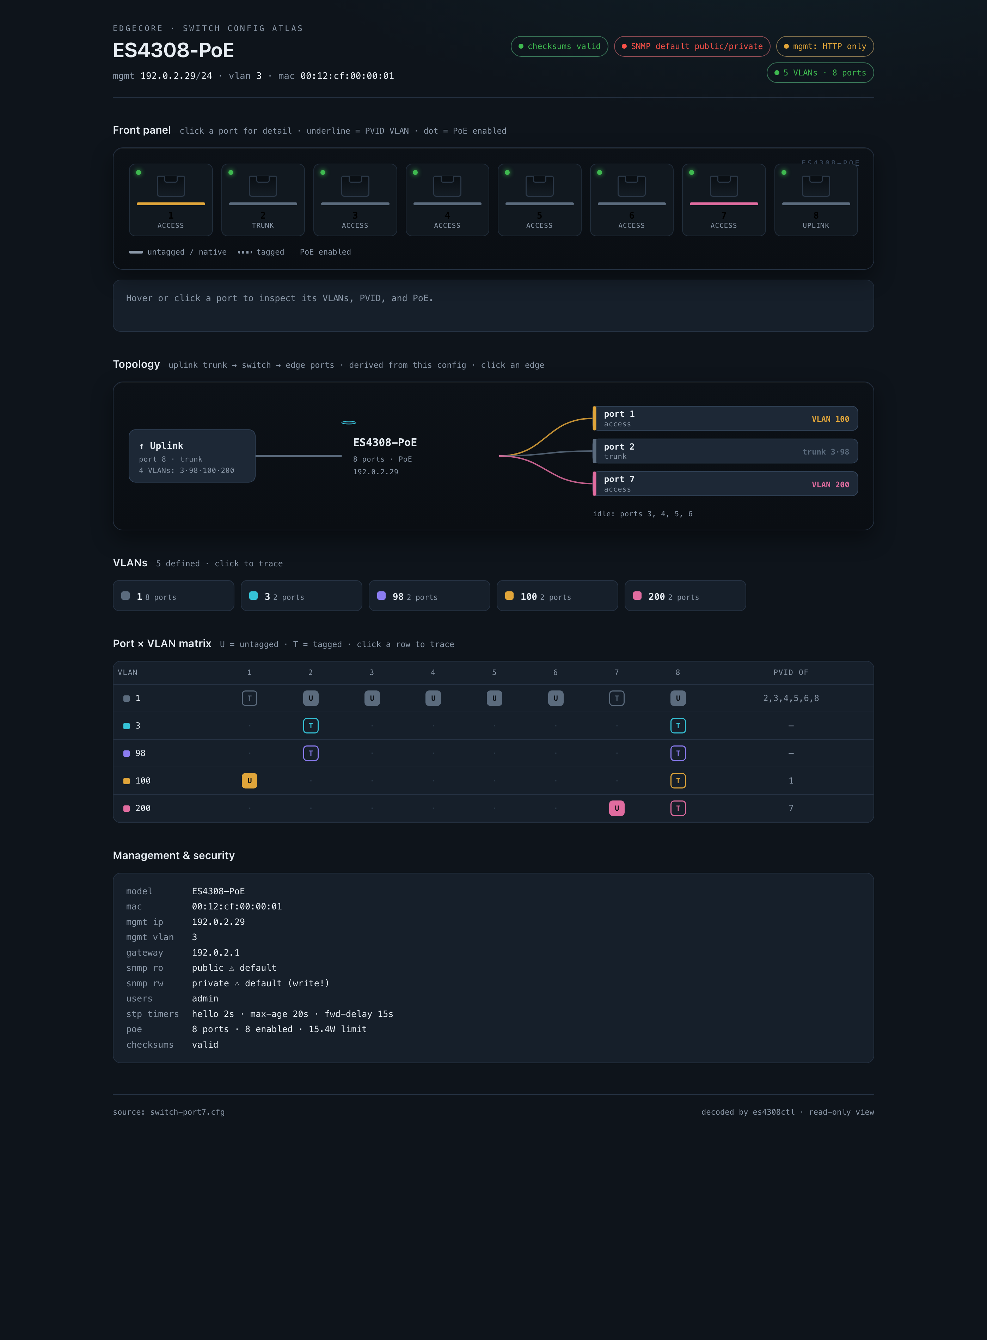Image resolution: width=987 pixels, height=1340 pixels.
Task: Click the hover-detail inspection panel
Action: click(493, 305)
